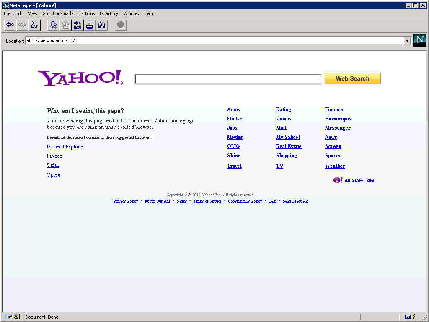Open the Bookmarks menu

64,13
